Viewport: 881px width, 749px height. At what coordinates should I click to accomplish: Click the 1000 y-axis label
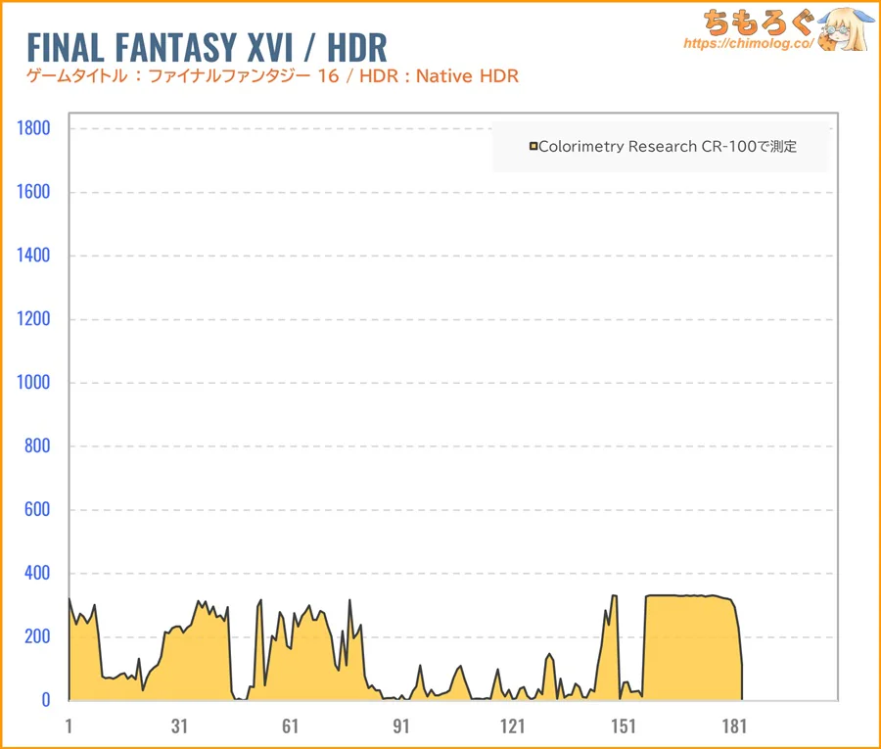[32, 383]
